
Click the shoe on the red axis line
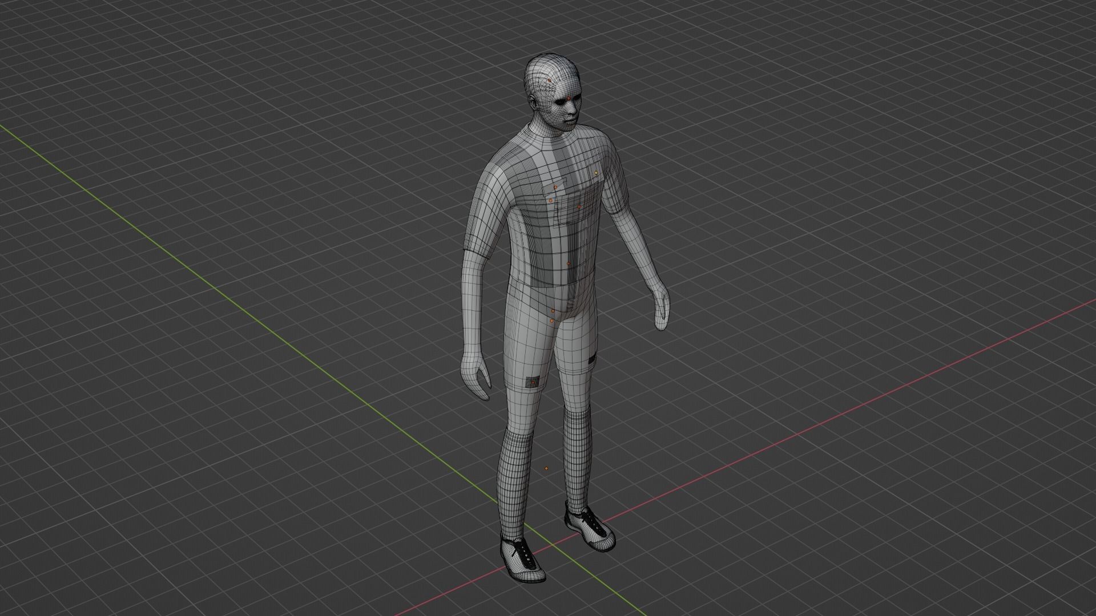click(x=590, y=527)
